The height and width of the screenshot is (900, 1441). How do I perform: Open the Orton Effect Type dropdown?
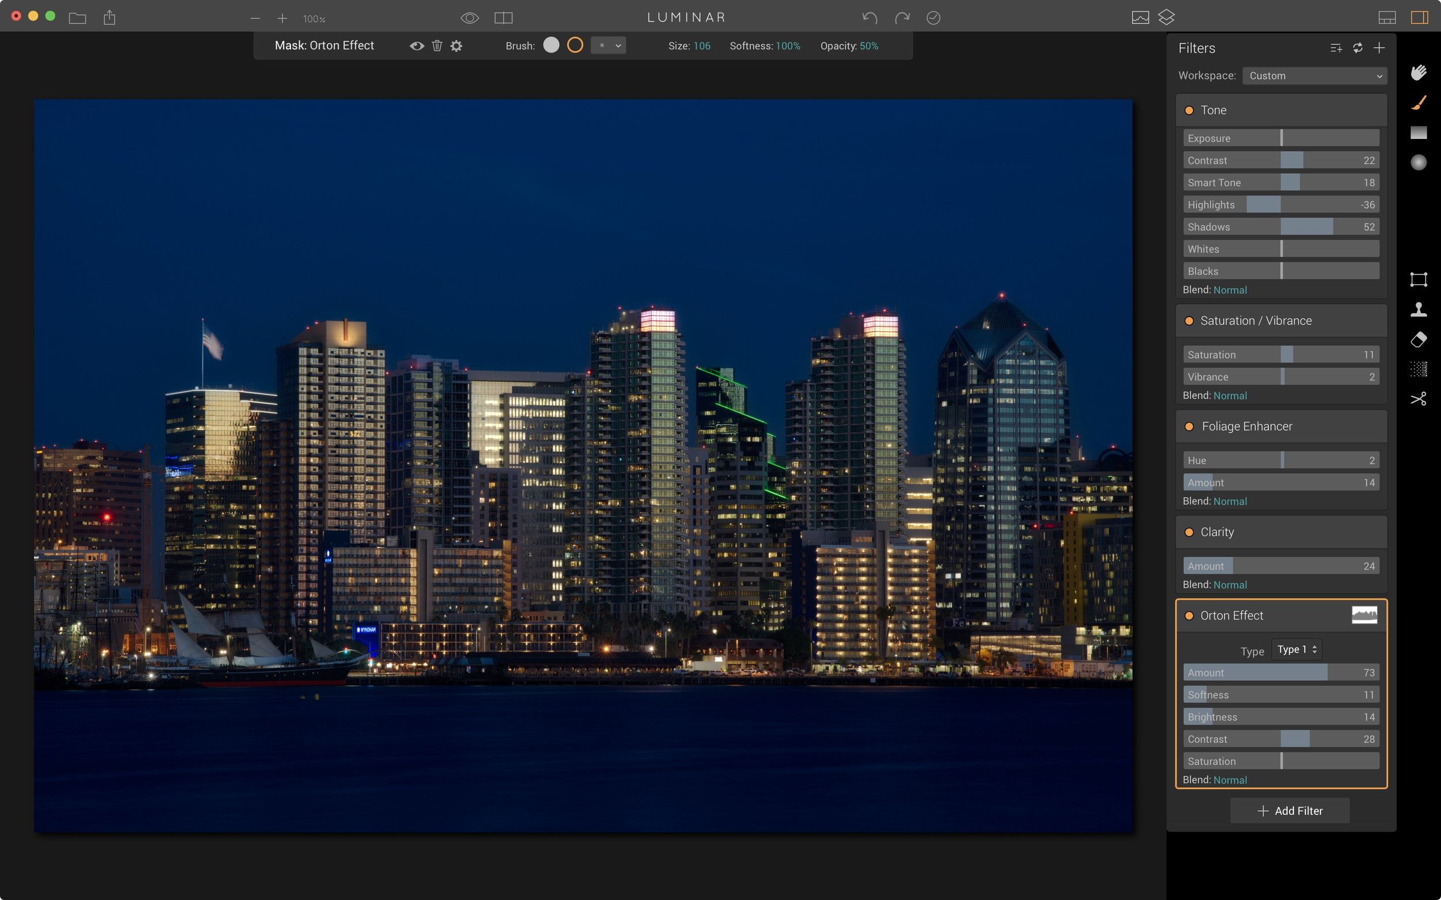tap(1295, 649)
